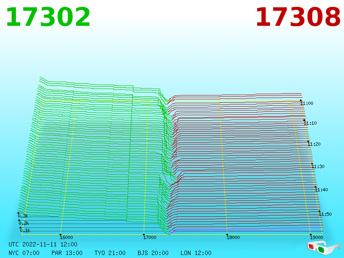The height and width of the screenshot is (258, 344).
Task: Click the 19000 price axis label
Action: pos(316,237)
